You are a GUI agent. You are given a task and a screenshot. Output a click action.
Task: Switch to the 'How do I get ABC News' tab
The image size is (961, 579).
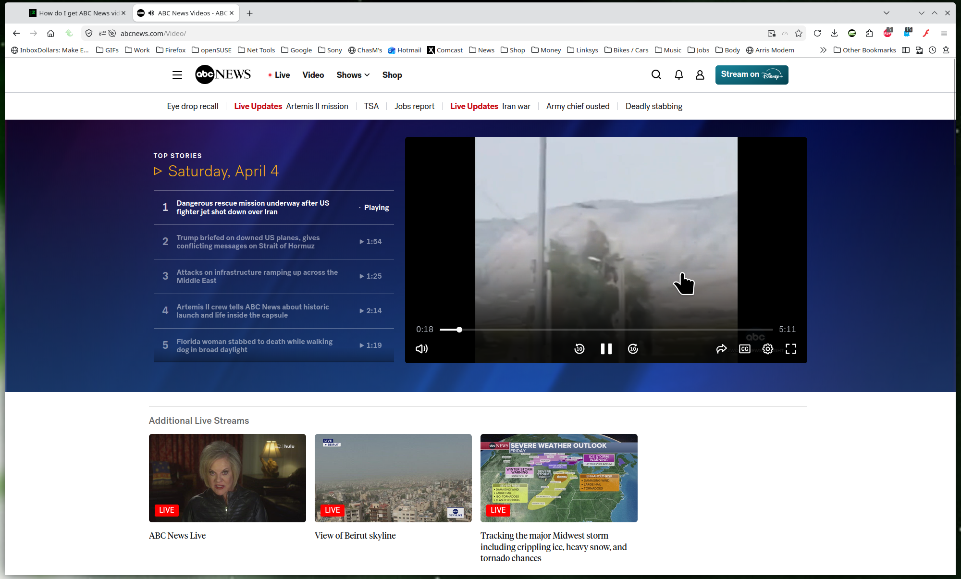pos(77,13)
